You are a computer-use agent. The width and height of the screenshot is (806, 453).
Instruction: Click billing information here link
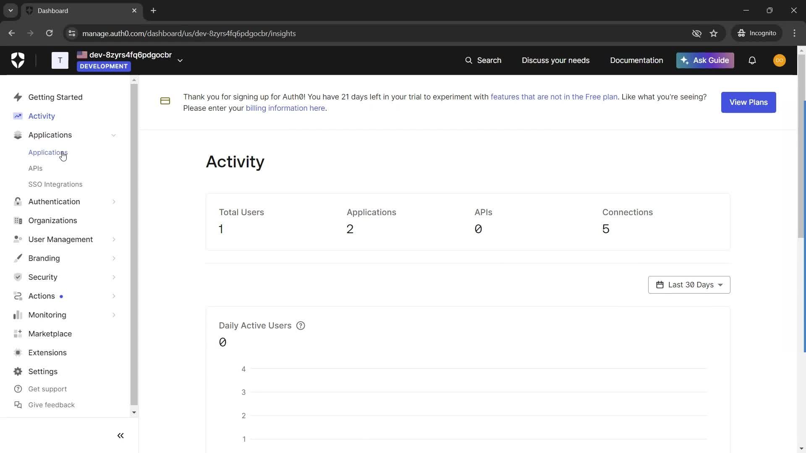point(285,108)
